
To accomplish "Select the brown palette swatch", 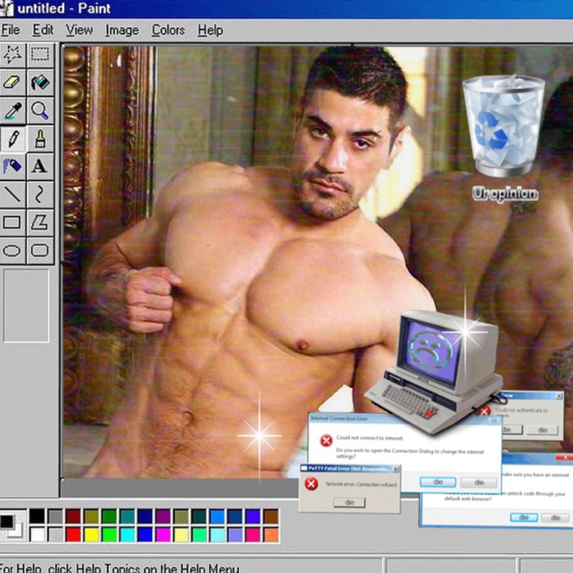I will click(x=271, y=516).
